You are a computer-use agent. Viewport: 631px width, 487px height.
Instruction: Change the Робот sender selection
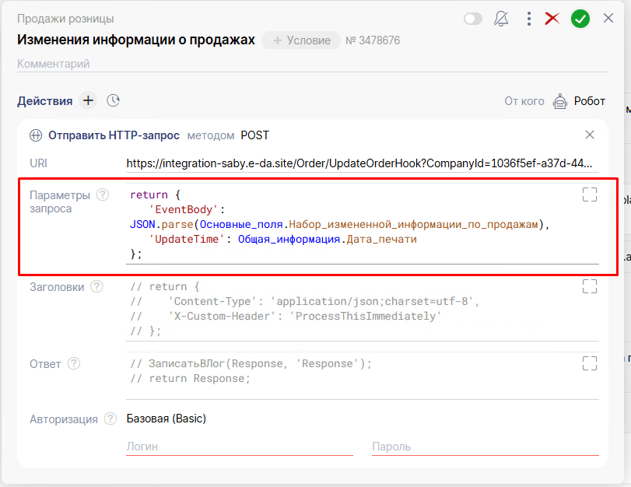579,101
